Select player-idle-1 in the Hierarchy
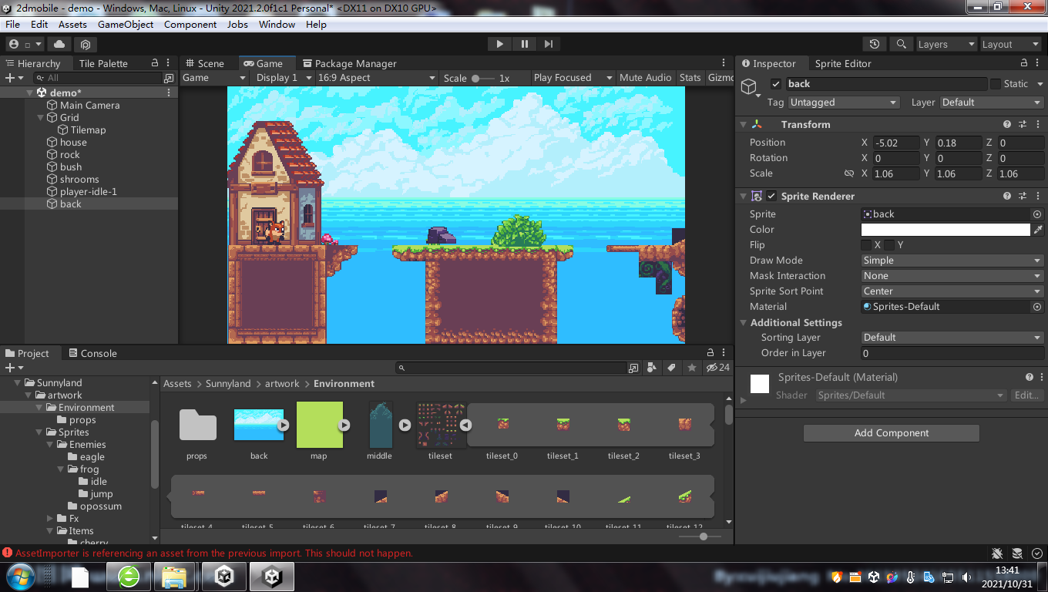The height and width of the screenshot is (592, 1048). coord(88,191)
